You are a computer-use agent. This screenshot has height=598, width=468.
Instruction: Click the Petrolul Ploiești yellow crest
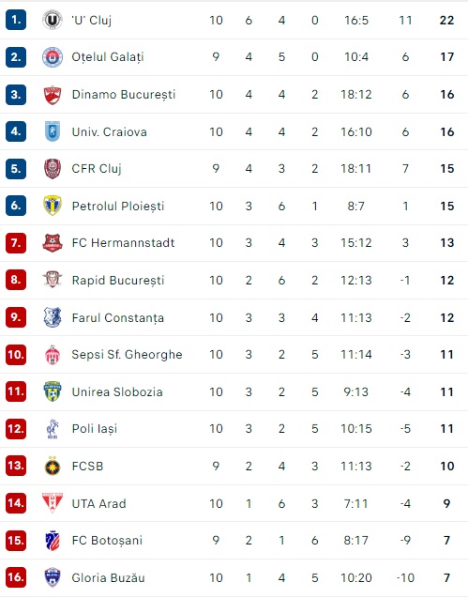pos(53,206)
